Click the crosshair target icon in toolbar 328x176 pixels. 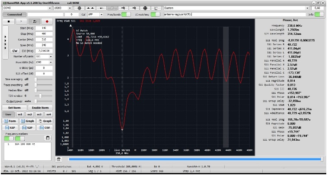point(145,8)
